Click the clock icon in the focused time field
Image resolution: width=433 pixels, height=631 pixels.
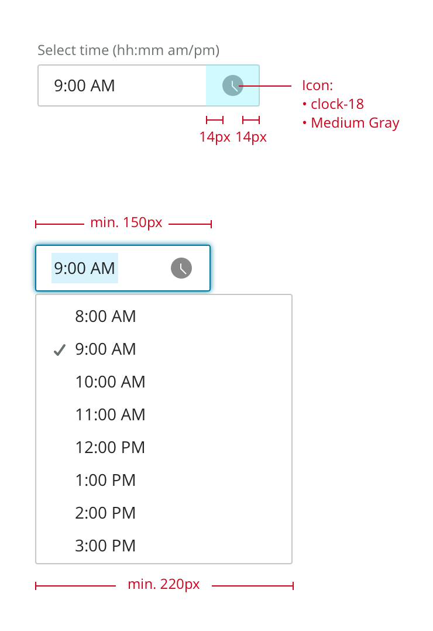pyautogui.click(x=181, y=268)
